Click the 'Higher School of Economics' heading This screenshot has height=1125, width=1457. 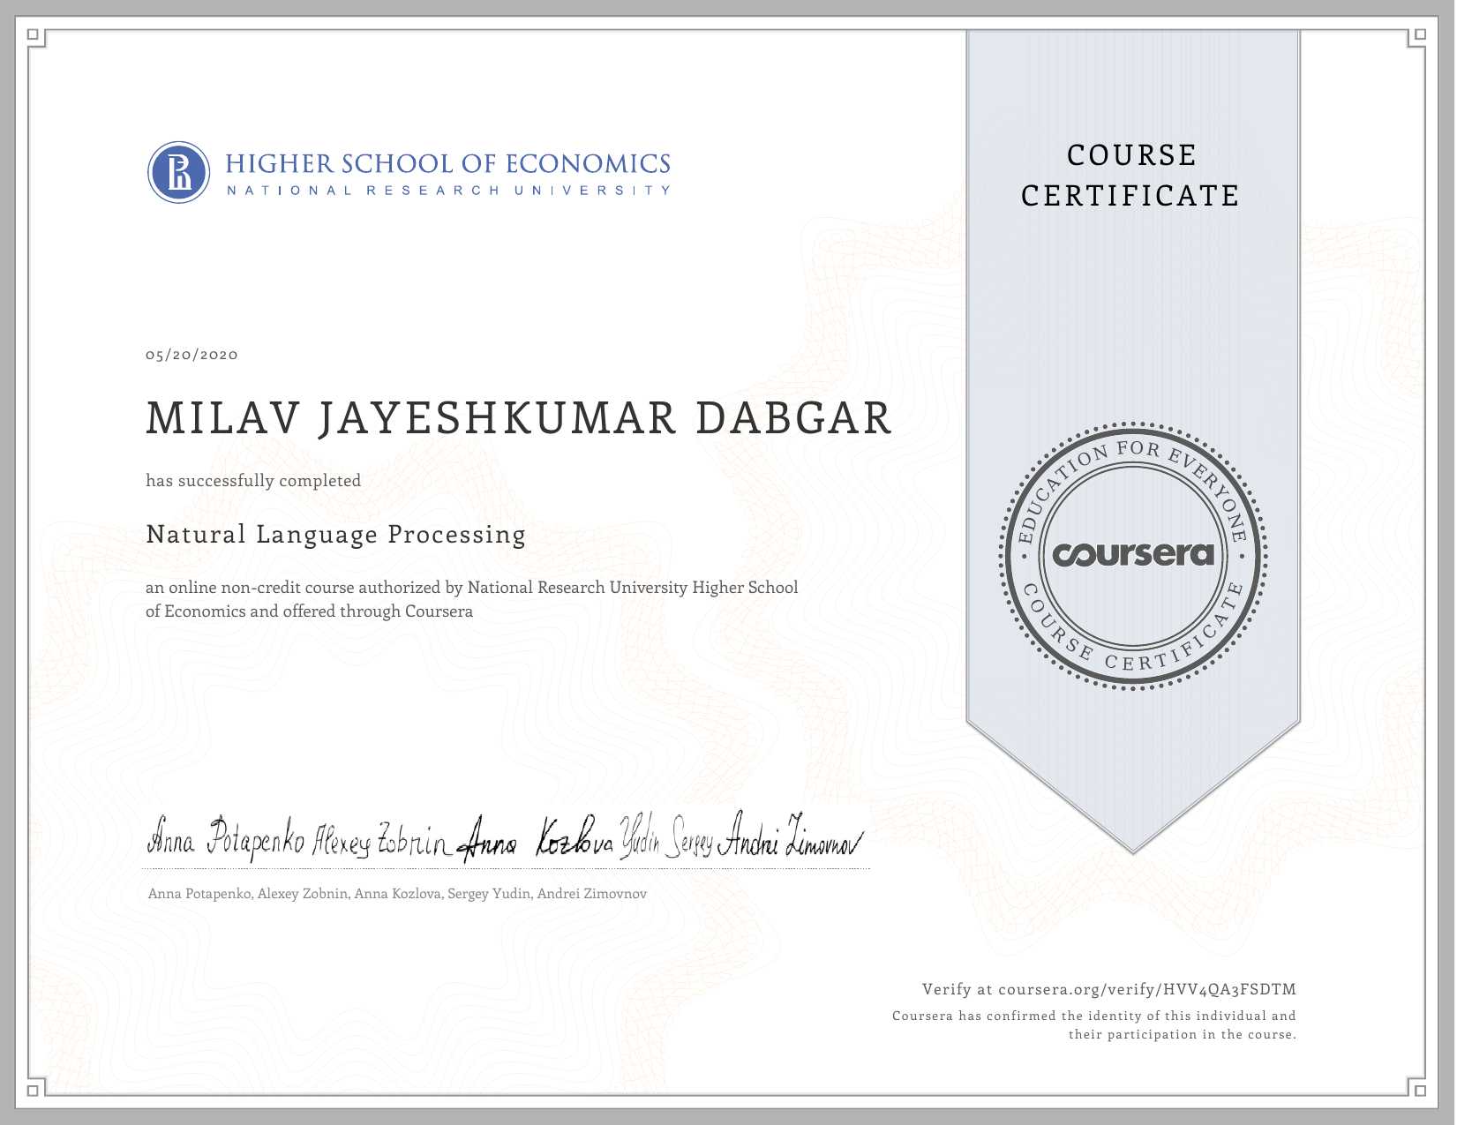pyautogui.click(x=447, y=164)
